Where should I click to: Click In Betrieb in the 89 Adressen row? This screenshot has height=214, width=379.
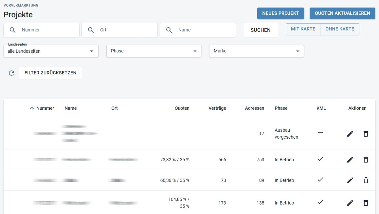point(284,180)
